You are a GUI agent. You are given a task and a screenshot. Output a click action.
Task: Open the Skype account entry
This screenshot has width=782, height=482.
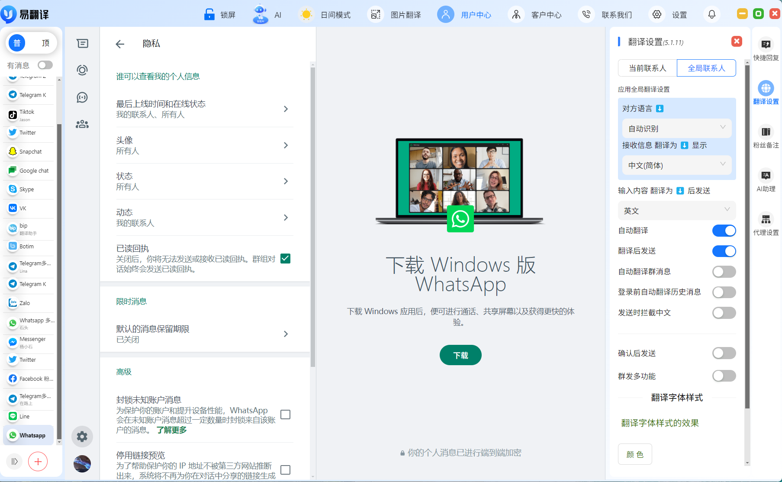click(29, 189)
